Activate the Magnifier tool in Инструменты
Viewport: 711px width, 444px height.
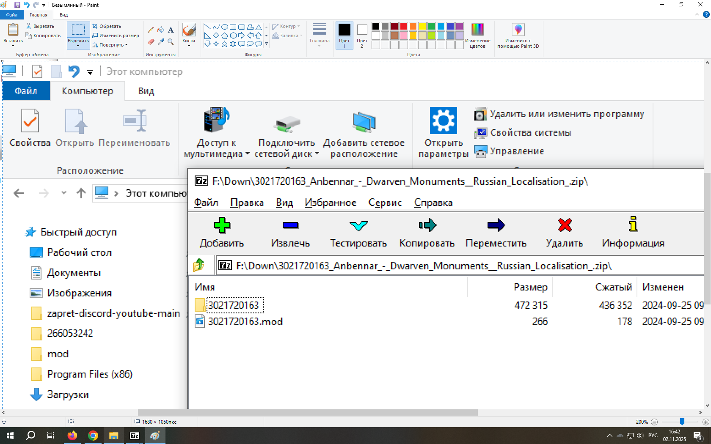point(171,41)
